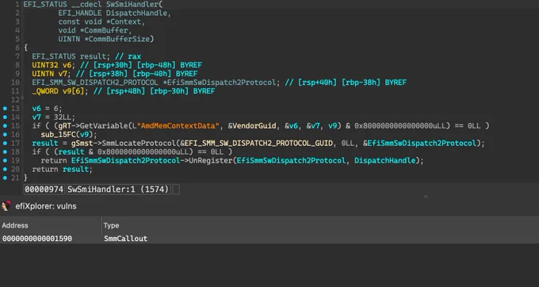Click the "AmdMemContextData" string literal

coord(178,126)
